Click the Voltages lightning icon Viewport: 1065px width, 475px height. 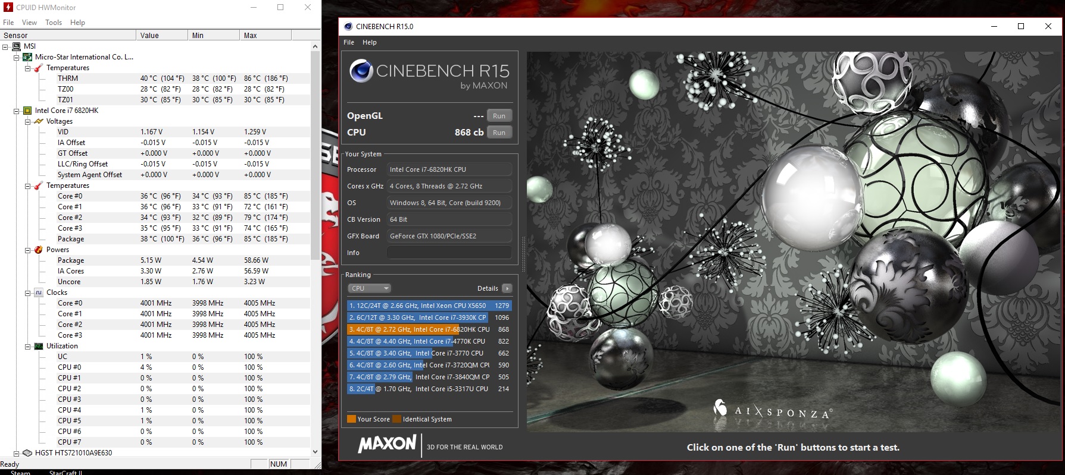[x=39, y=121]
